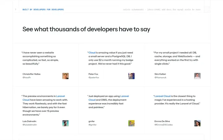This screenshot has width=223, height=140.
Task: Select the name Peter Fox
Action: (93, 74)
